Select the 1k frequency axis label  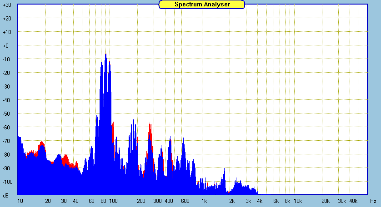click(205, 201)
